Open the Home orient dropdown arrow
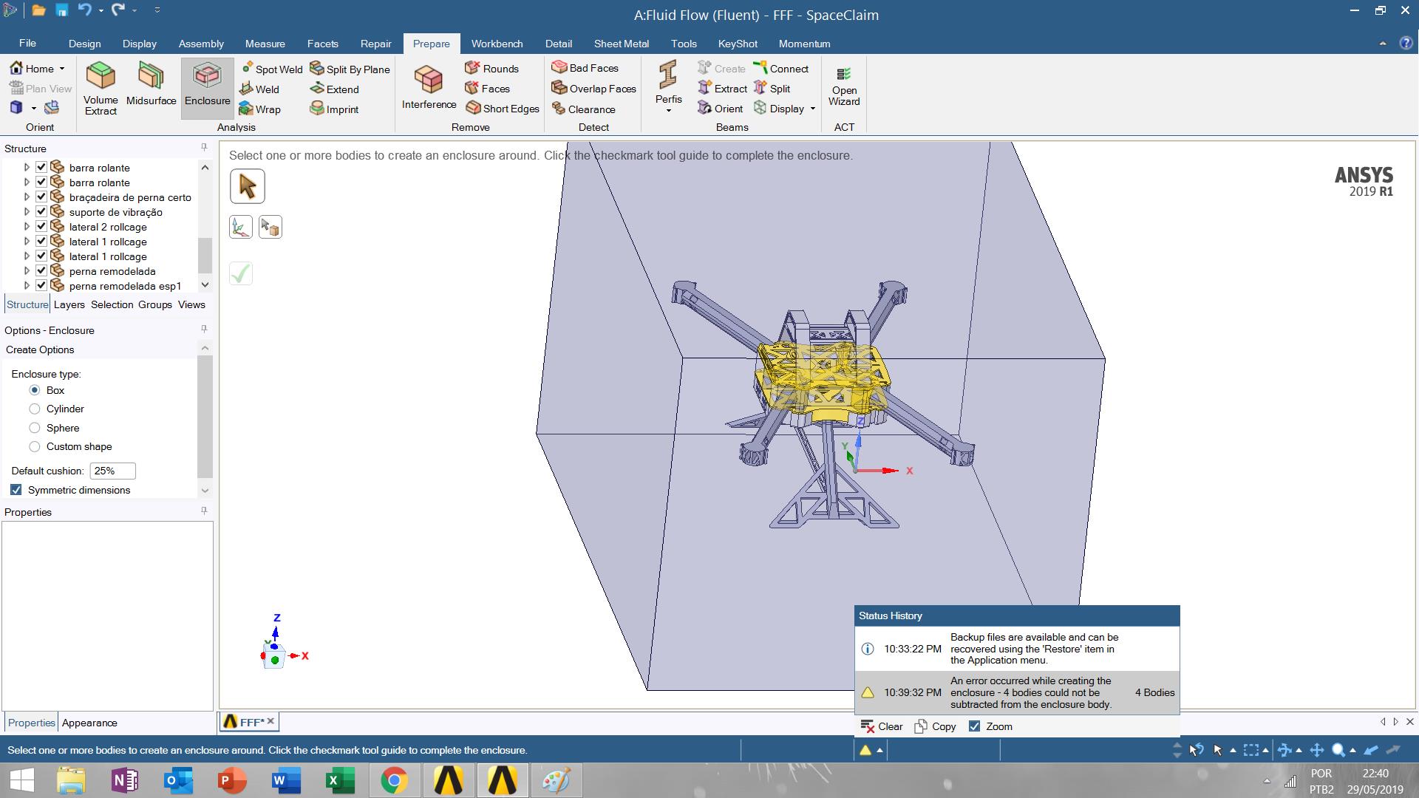The image size is (1419, 798). pos(62,69)
